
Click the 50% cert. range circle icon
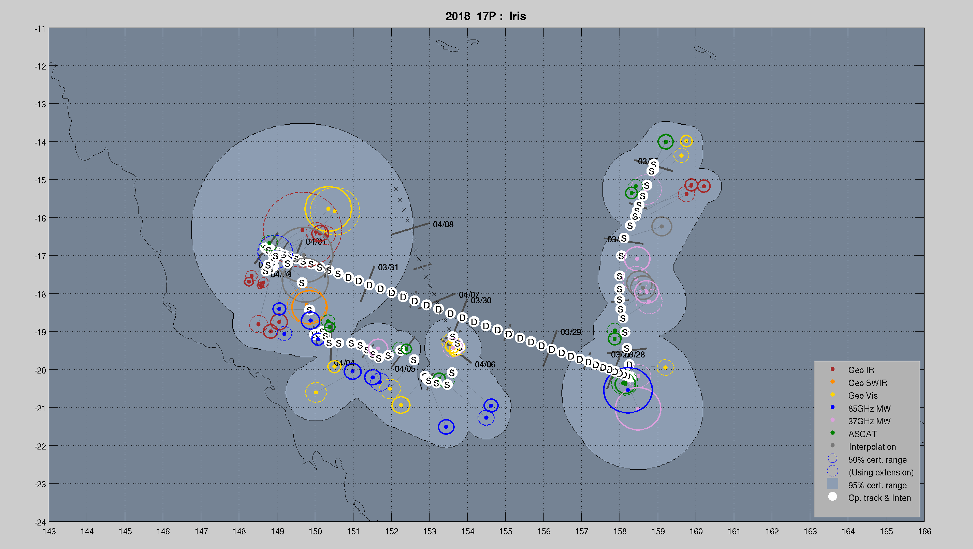[x=832, y=459]
